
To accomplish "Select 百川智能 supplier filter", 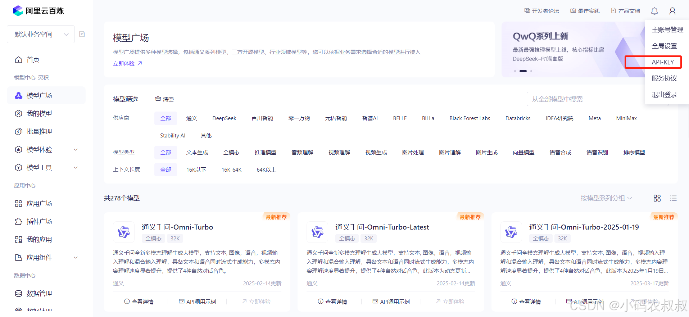I will pyautogui.click(x=262, y=118).
